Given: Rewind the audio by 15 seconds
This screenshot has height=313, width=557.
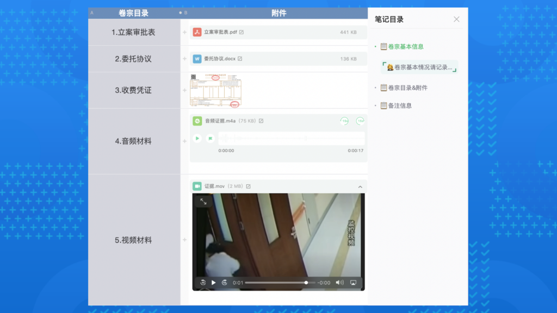Looking at the screenshot, I should point(344,121).
